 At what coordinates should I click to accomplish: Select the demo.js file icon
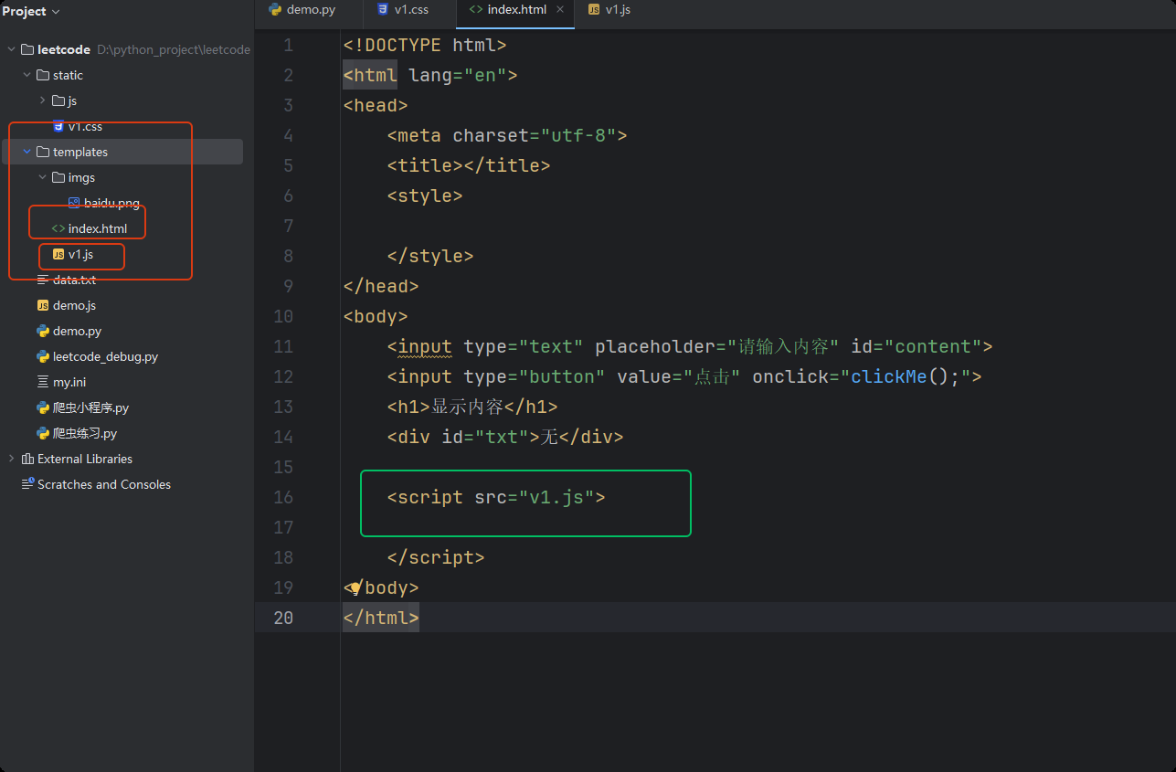pyautogui.click(x=43, y=305)
